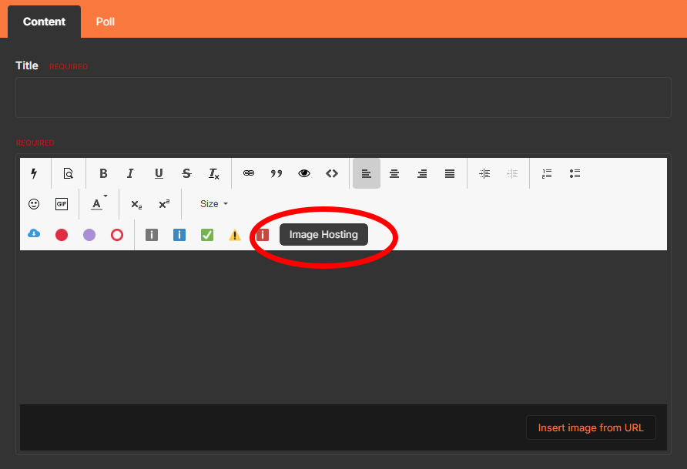The image size is (687, 469).
Task: Click the preview document magnifier icon
Action: 68,173
